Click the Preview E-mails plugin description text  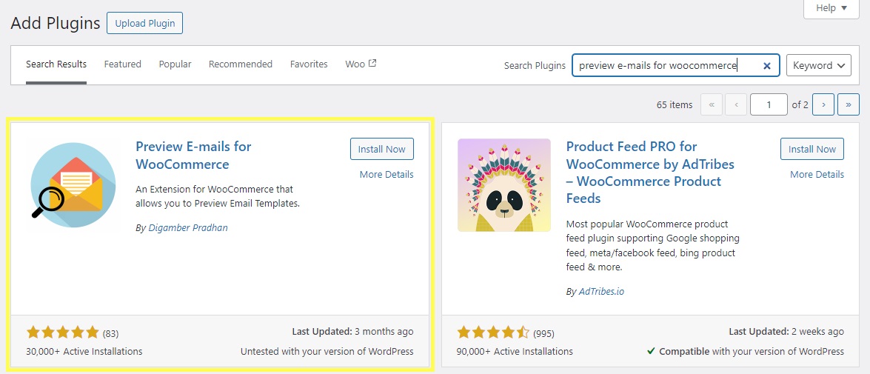point(218,196)
